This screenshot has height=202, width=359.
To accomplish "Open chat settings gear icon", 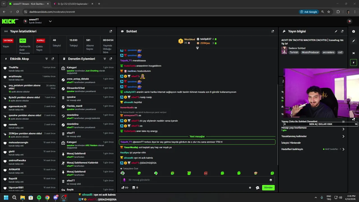I will coord(250,188).
